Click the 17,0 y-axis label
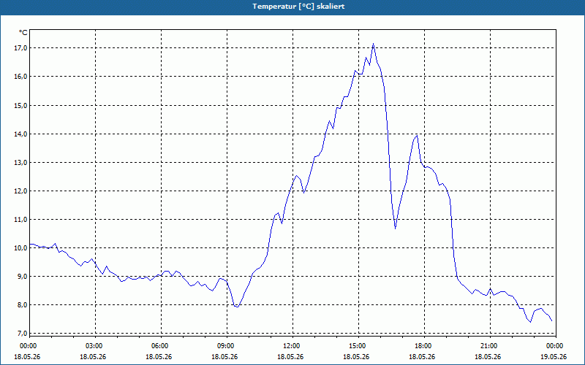 [20, 48]
